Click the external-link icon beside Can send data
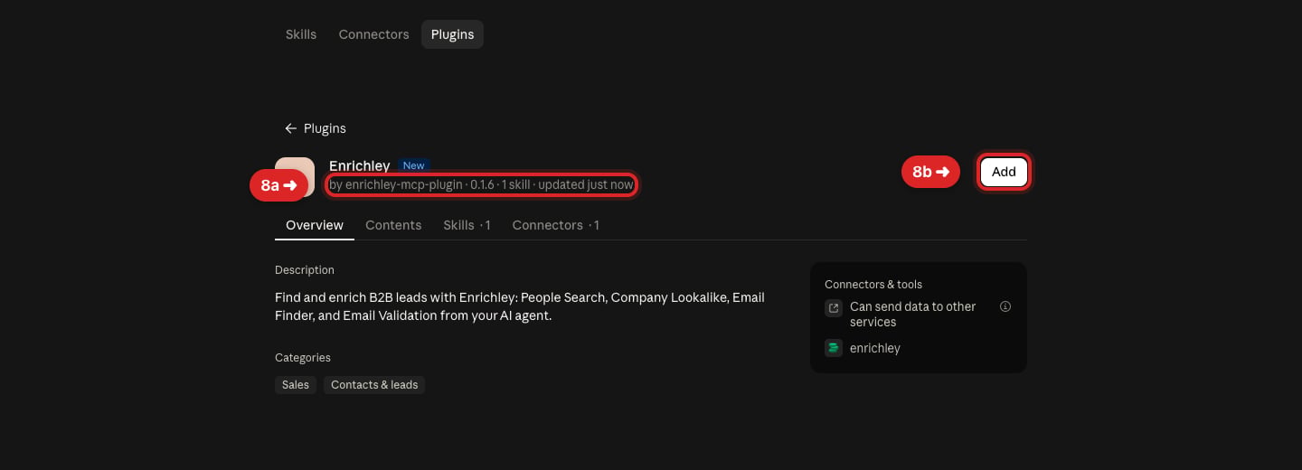This screenshot has width=1302, height=470. coord(834,308)
